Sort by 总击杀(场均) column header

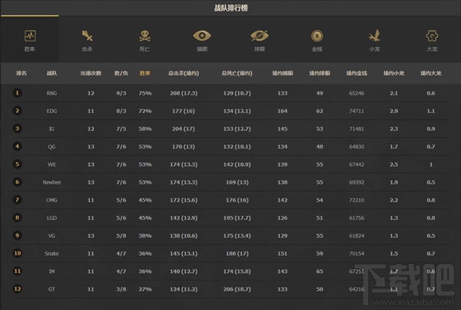click(184, 73)
